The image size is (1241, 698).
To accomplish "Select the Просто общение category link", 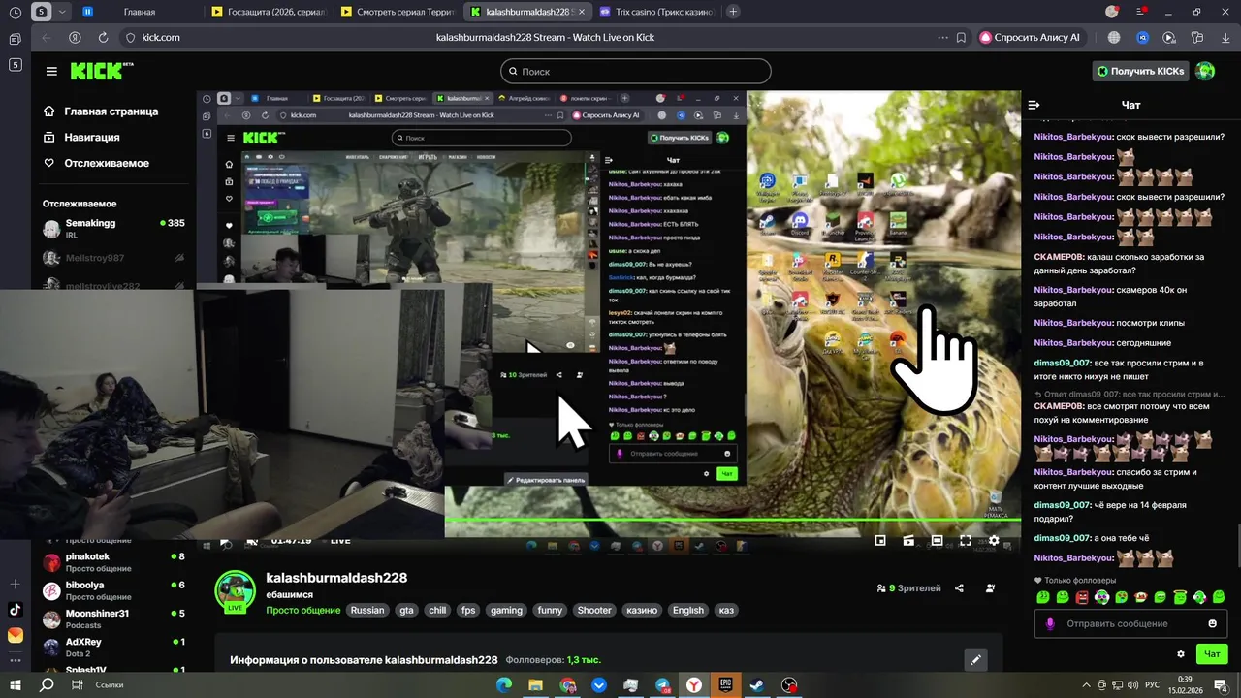I will [303, 611].
